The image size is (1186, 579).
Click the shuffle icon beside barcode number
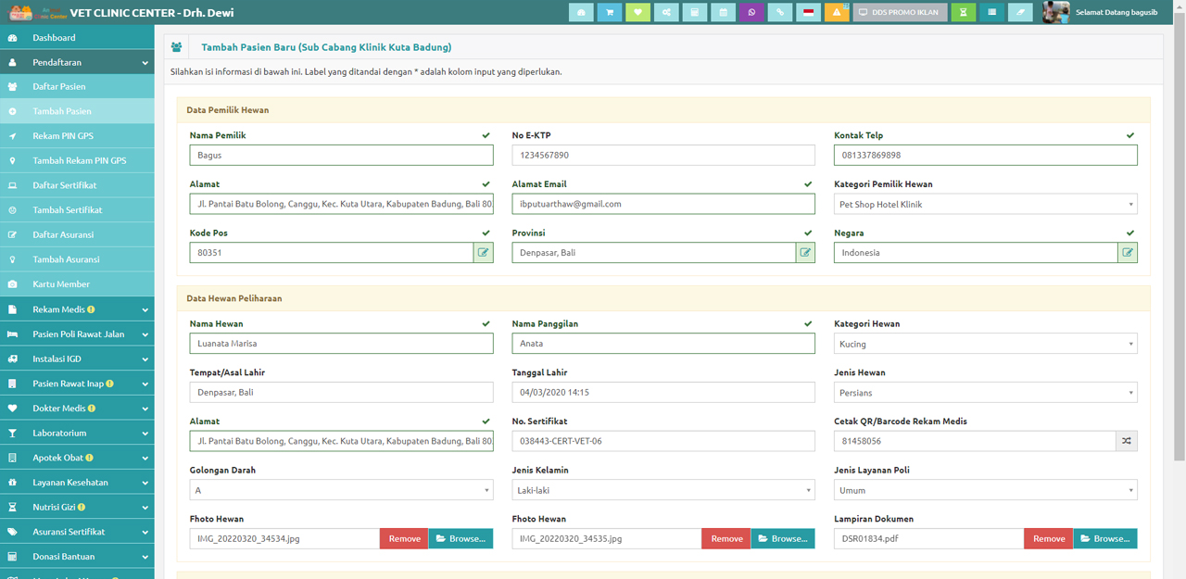[1126, 441]
